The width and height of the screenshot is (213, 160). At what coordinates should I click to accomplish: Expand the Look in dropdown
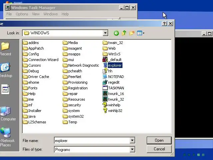click(x=106, y=33)
